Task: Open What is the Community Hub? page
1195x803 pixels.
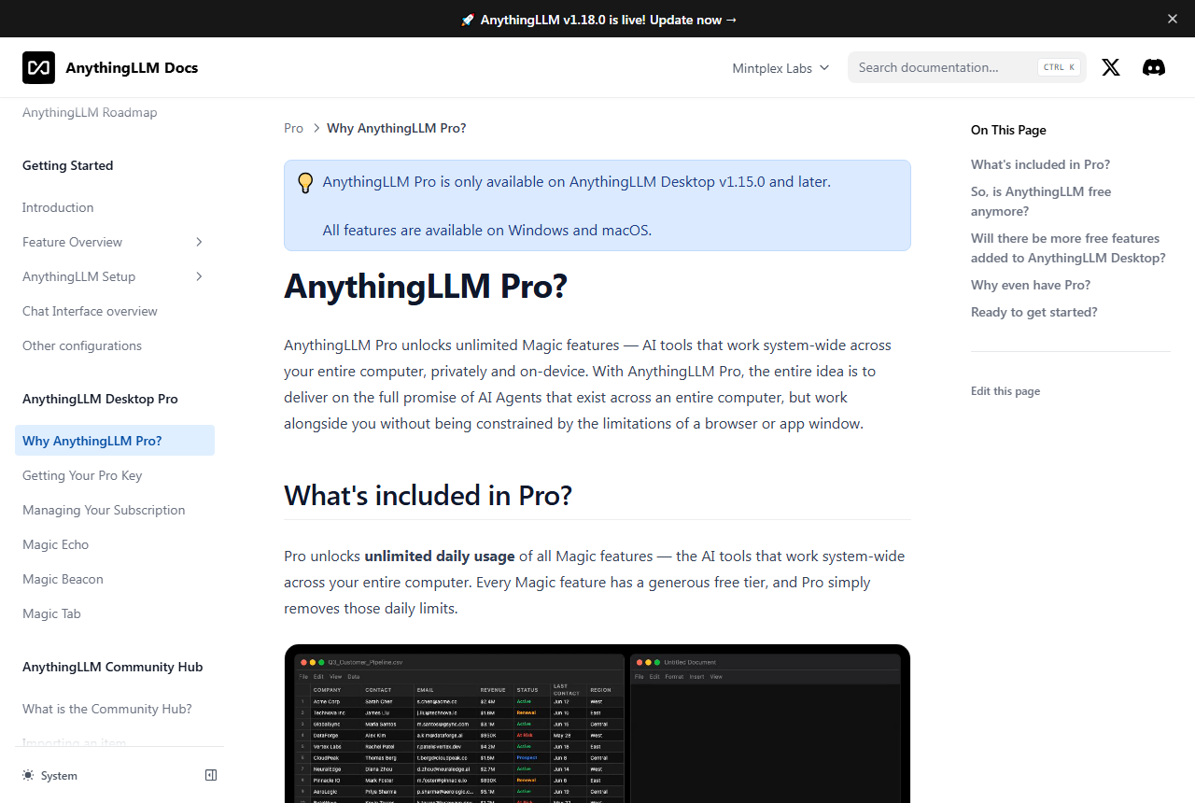Action: pos(107,709)
